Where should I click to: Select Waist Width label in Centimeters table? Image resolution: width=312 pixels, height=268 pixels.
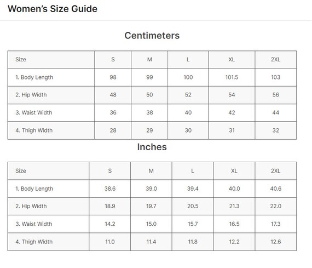tap(34, 112)
